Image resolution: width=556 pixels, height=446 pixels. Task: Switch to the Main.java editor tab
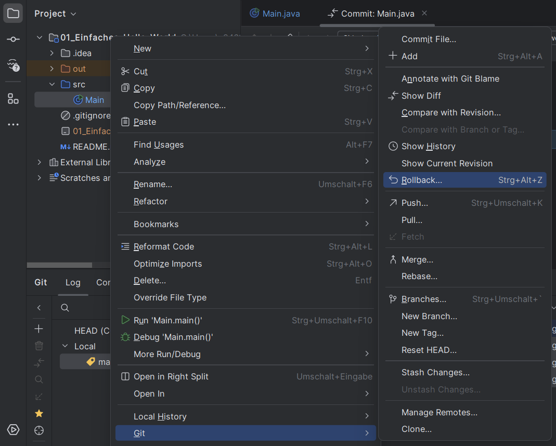coord(275,14)
